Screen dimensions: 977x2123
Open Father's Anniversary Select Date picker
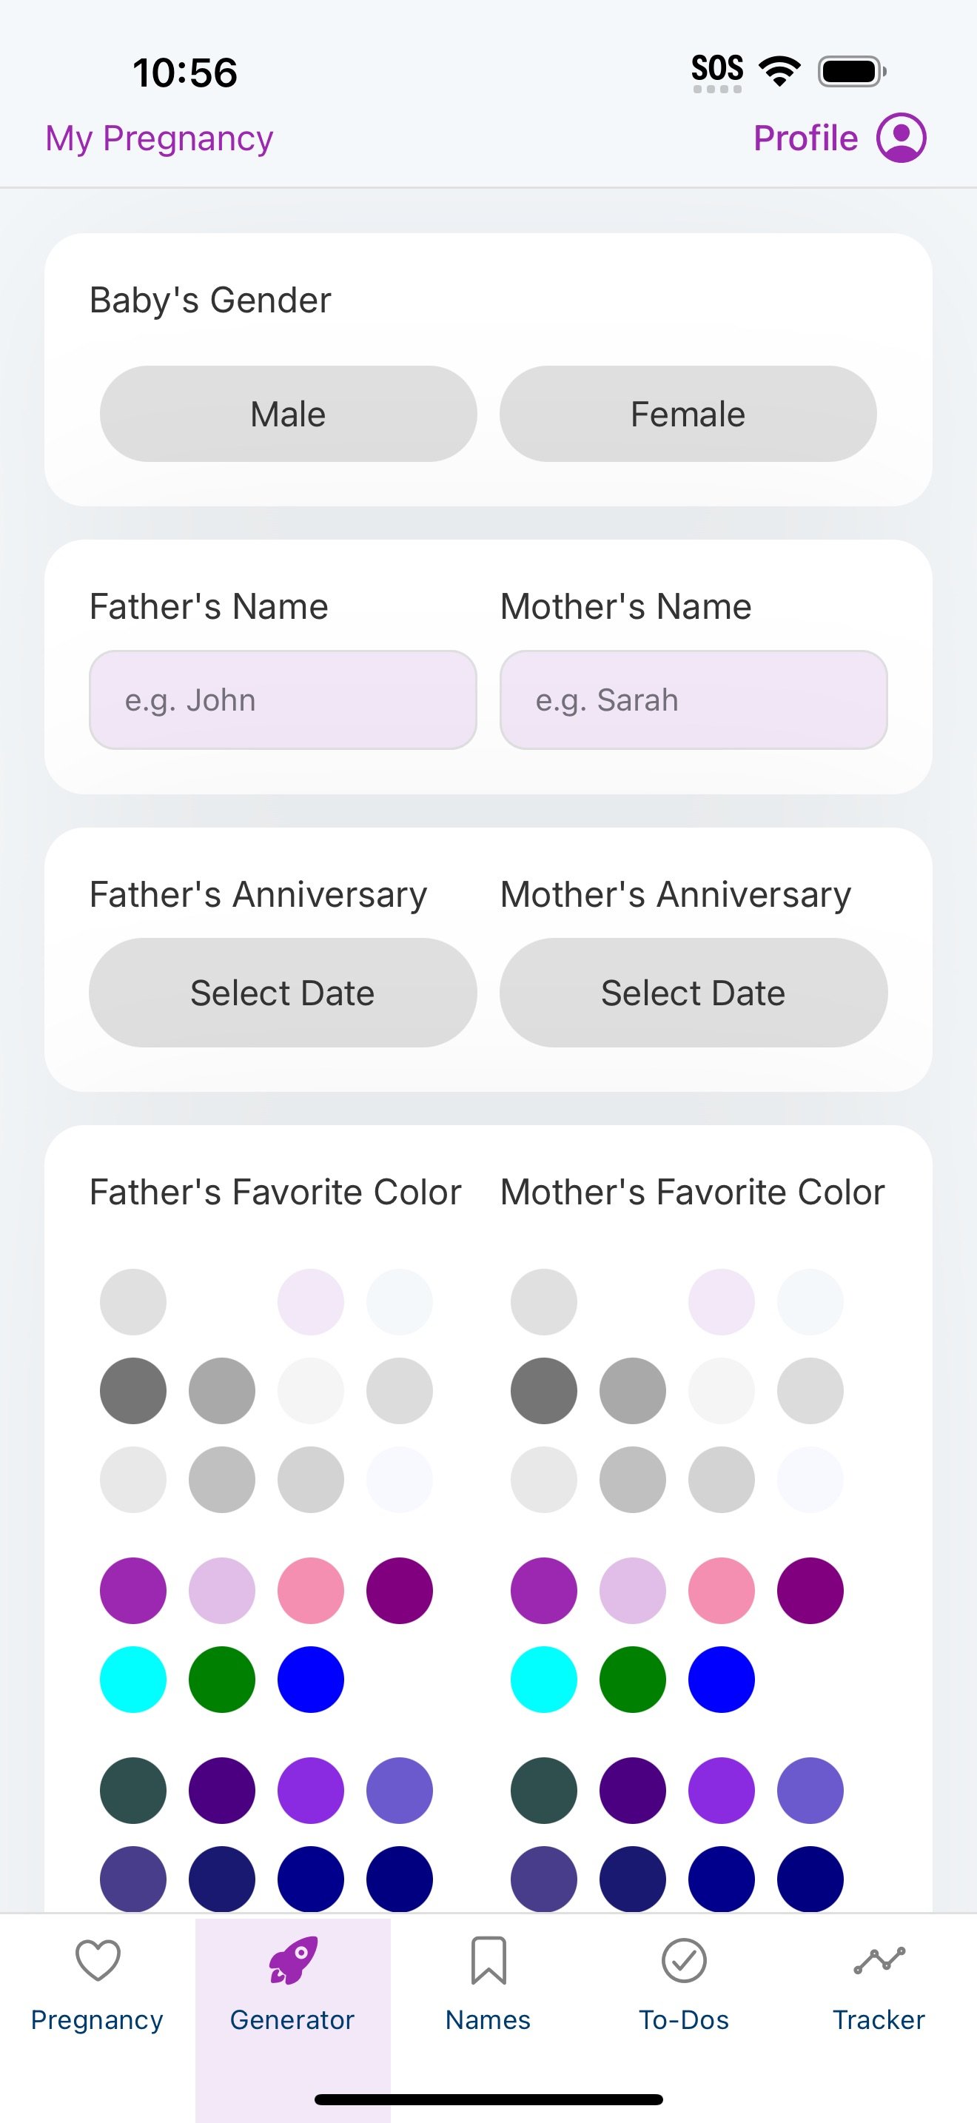(283, 992)
